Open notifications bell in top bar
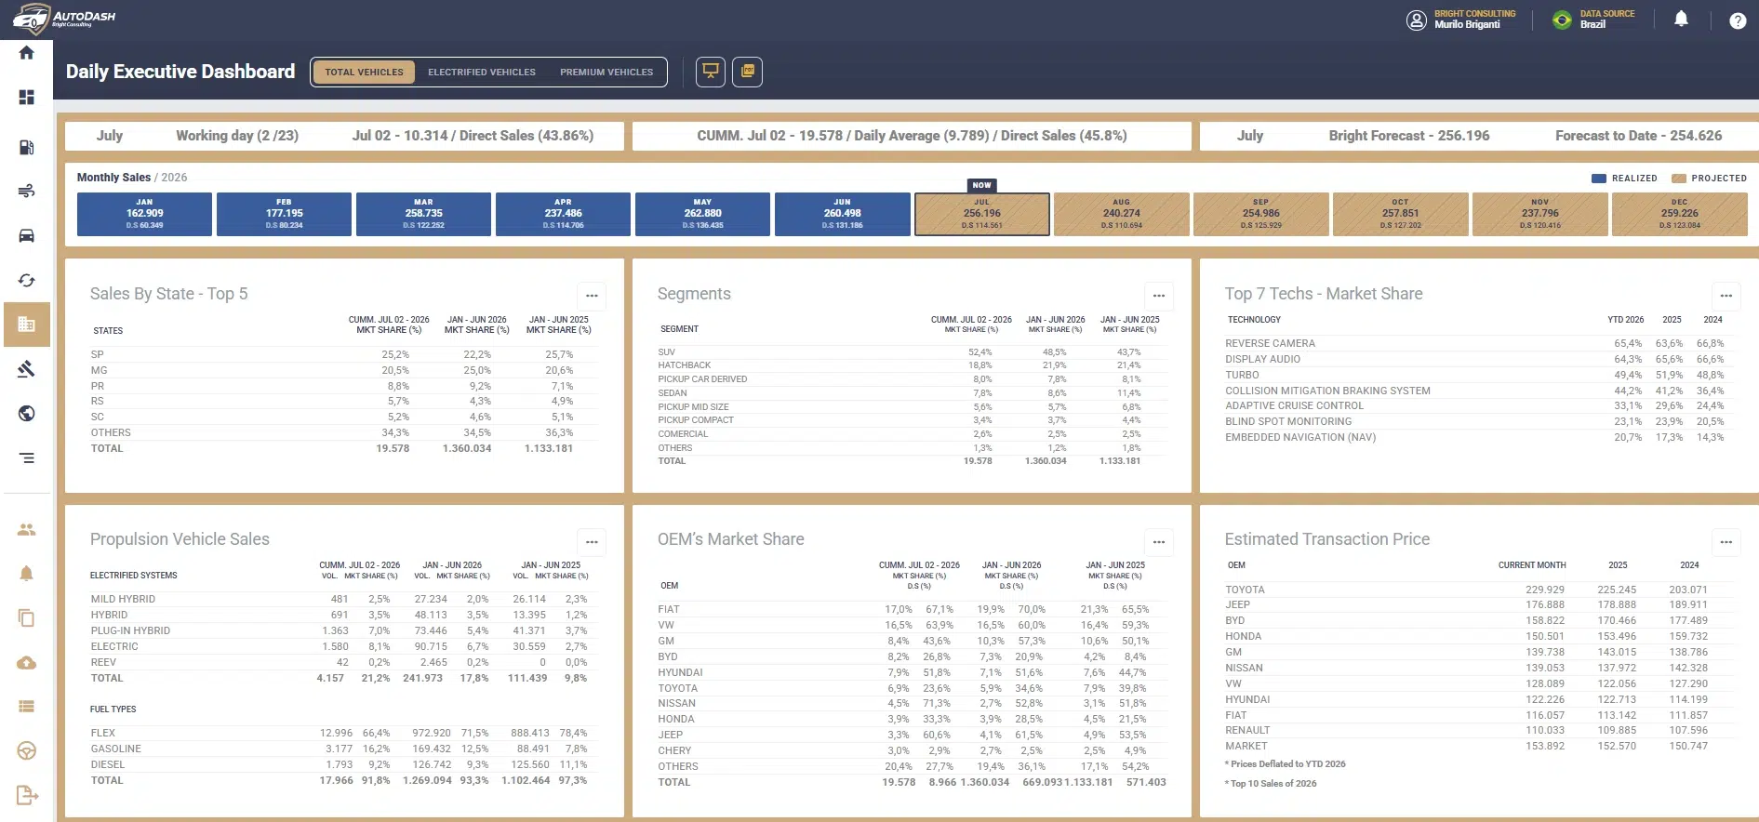 tap(1681, 19)
